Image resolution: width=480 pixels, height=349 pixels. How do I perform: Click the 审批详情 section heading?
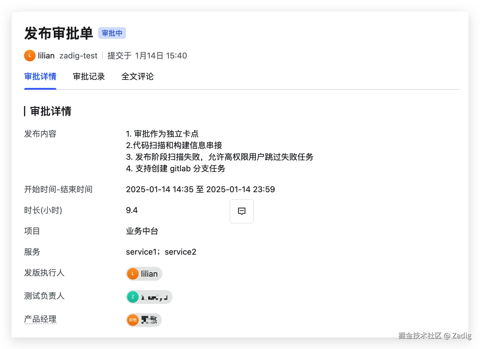[51, 111]
